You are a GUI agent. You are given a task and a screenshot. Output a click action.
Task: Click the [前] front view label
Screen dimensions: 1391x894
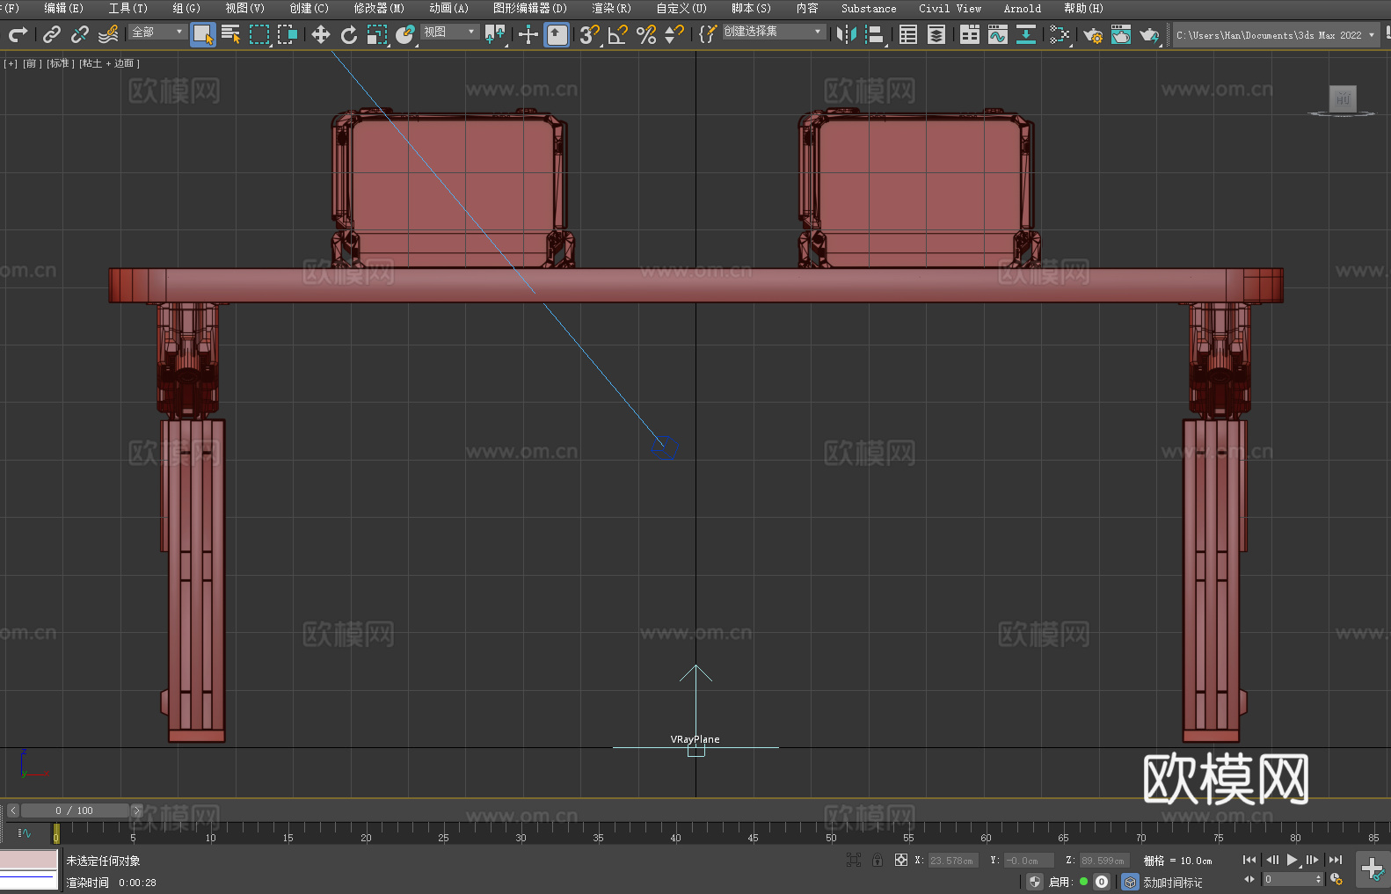[x=32, y=63]
